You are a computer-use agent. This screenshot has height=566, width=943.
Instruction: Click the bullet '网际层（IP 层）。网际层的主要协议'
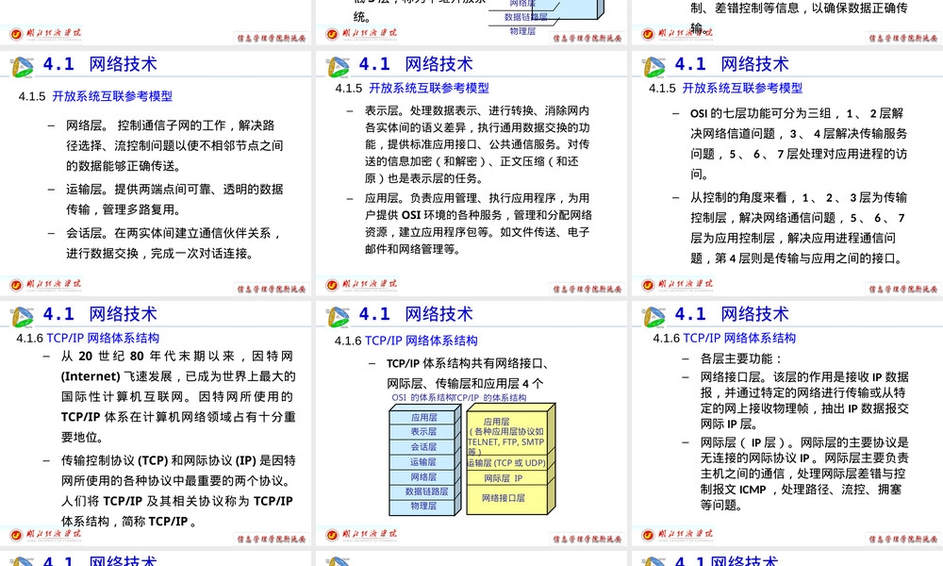pyautogui.click(x=804, y=474)
